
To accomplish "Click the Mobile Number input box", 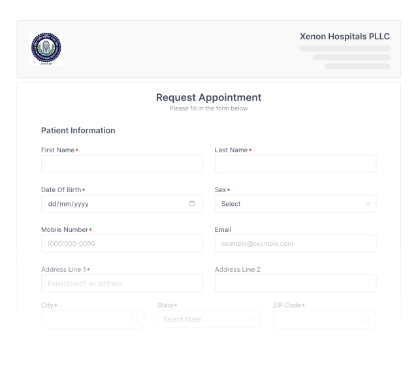I will [x=122, y=243].
